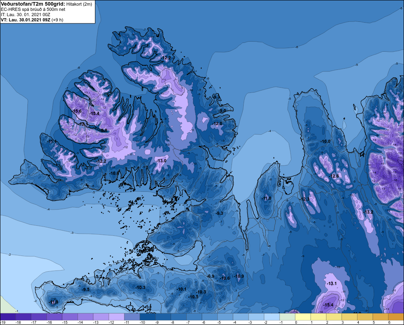This screenshot has width=404, height=325.
Task: Click the -9.0 temperature value on the map
Action: pyautogui.click(x=222, y=111)
